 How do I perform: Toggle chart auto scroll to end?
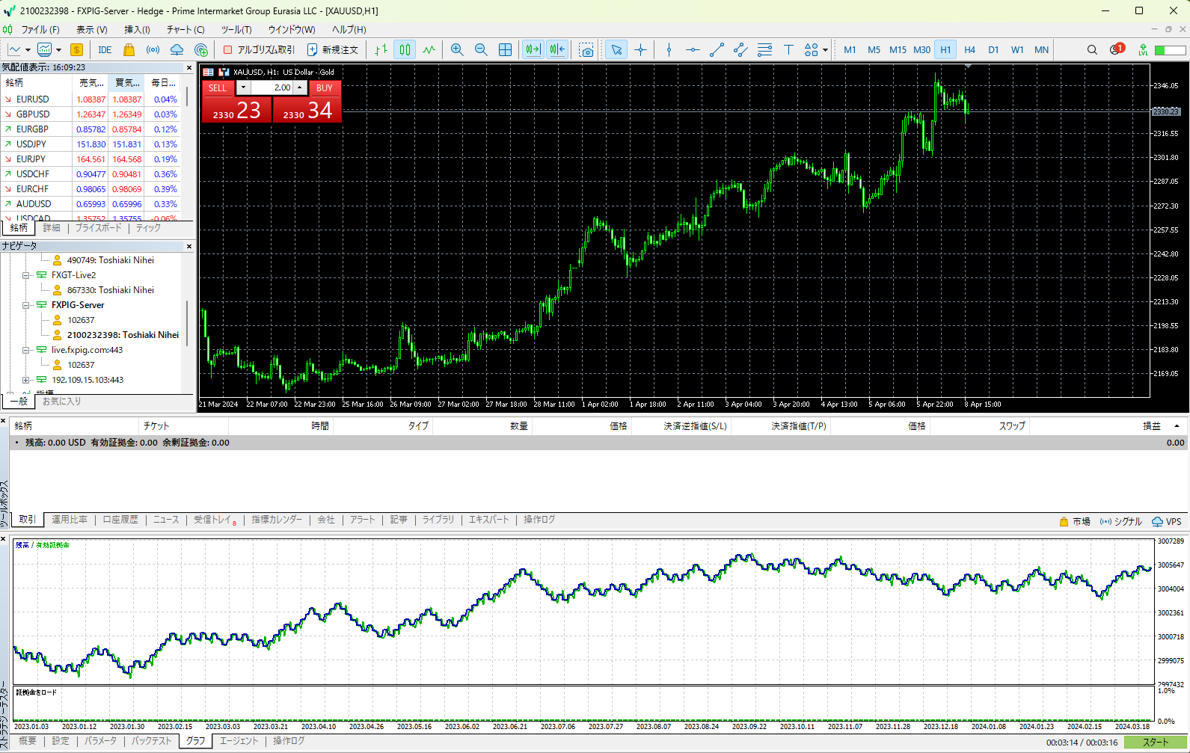(533, 50)
